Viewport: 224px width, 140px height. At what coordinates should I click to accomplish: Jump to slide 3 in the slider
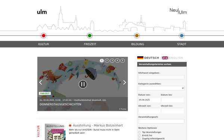pyautogui.click(x=112, y=60)
